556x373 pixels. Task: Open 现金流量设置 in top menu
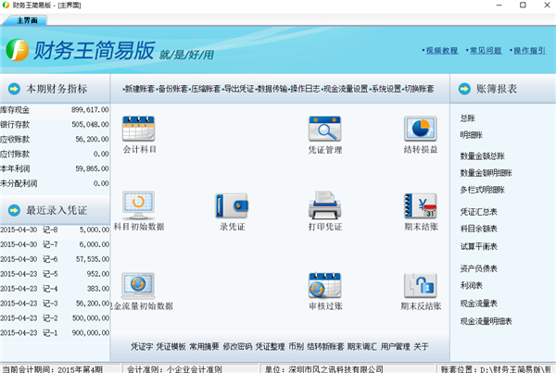tap(346, 89)
